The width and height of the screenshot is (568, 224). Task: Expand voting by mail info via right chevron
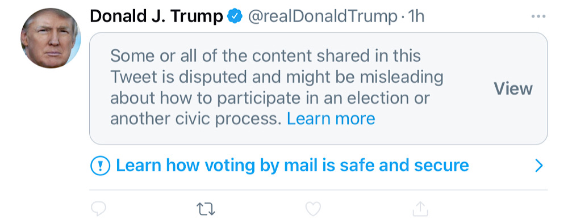coord(539,166)
